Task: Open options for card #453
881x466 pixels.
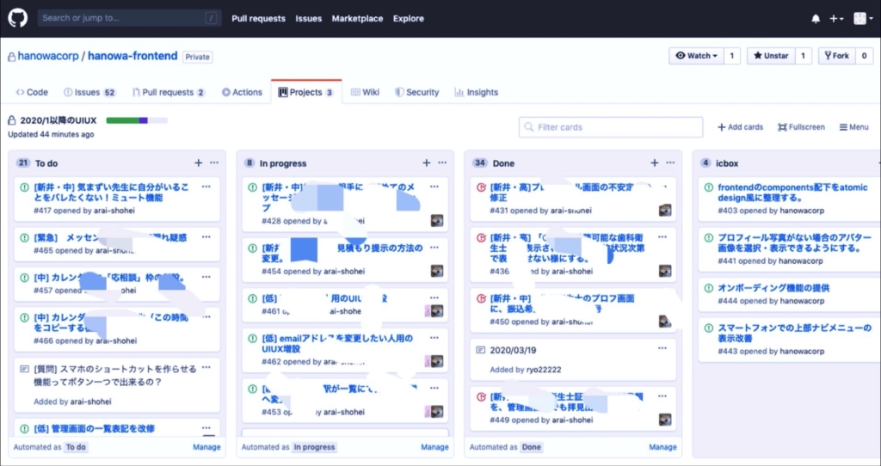Action: point(434,388)
